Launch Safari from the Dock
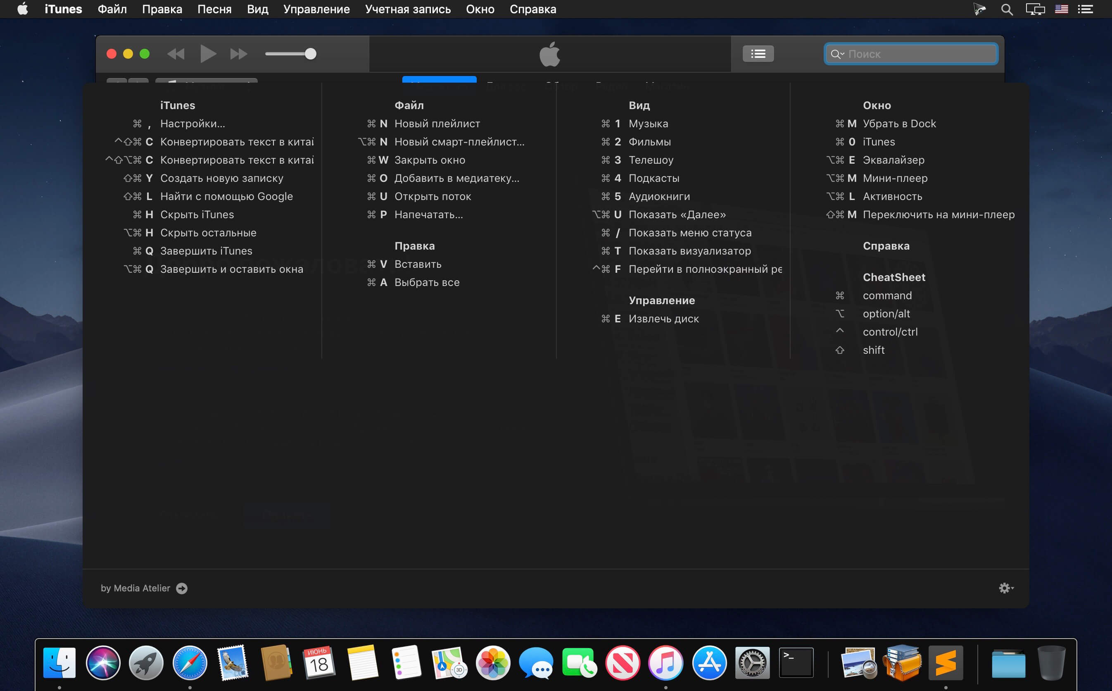The height and width of the screenshot is (691, 1112). [190, 662]
